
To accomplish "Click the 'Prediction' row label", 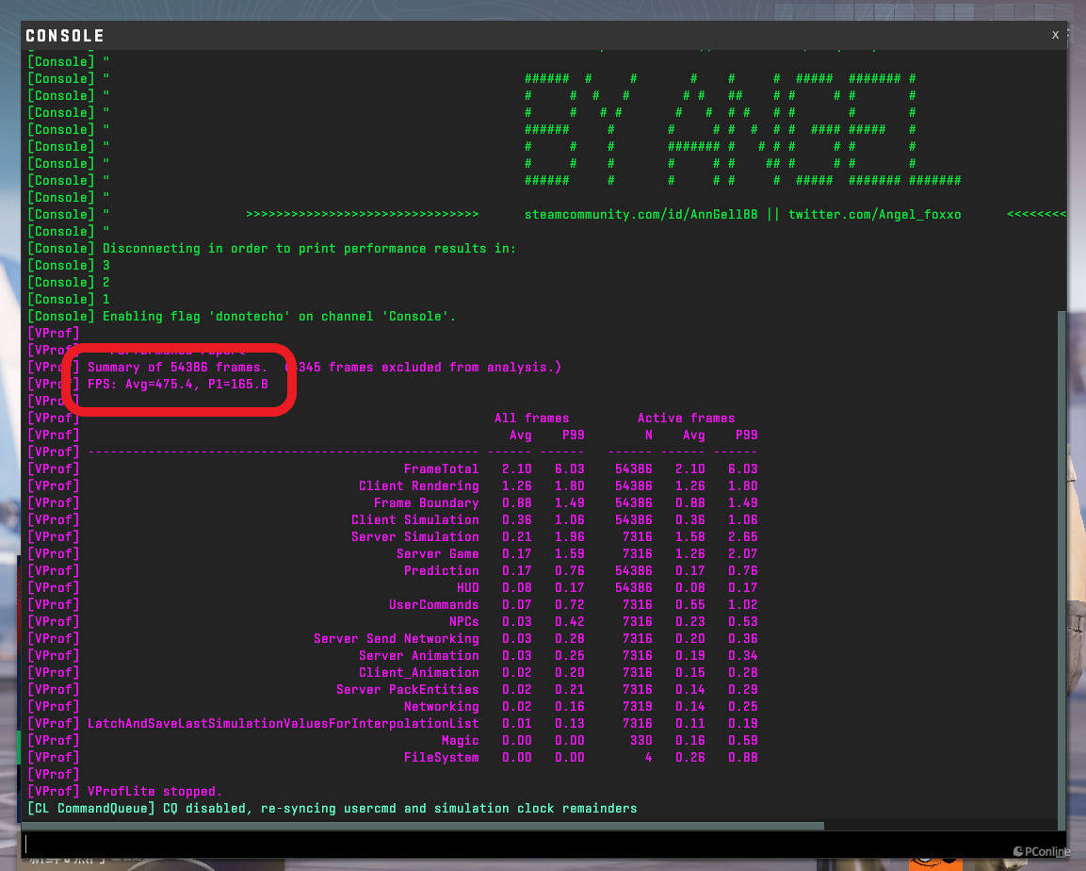I will (x=441, y=571).
